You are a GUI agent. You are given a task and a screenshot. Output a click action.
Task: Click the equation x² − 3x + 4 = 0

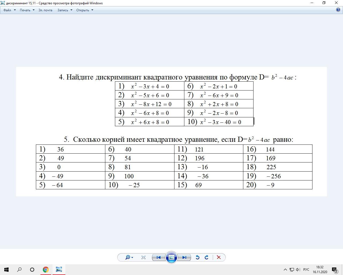[150, 86]
